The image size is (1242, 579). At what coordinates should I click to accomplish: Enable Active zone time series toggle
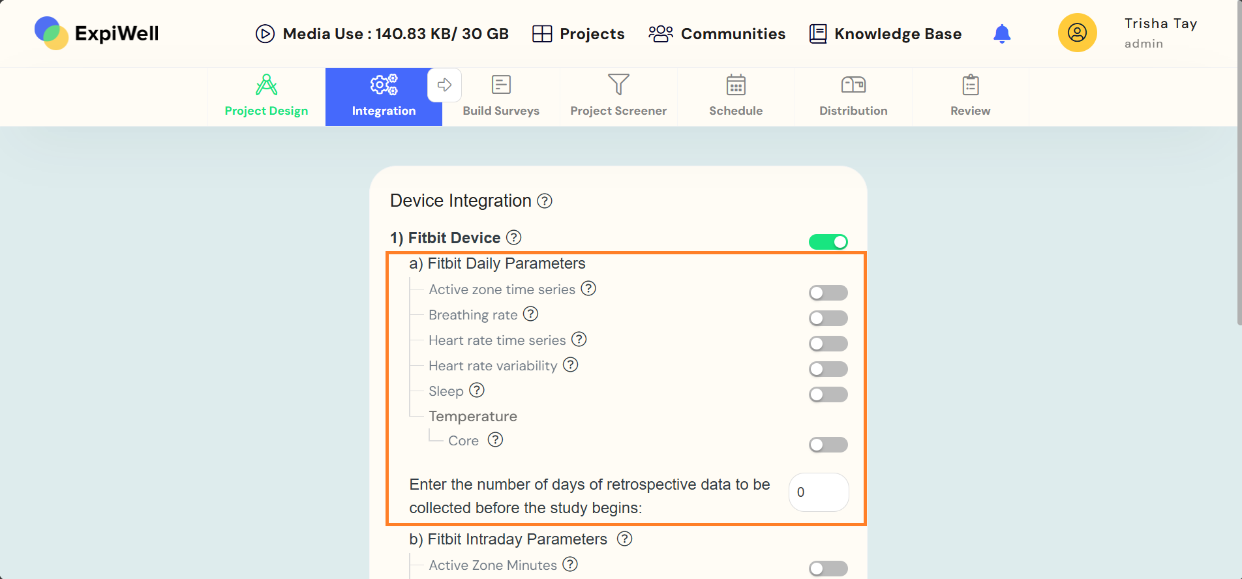click(828, 293)
